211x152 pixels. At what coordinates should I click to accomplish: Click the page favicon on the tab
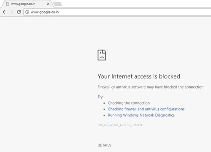pyautogui.click(x=8, y=4)
